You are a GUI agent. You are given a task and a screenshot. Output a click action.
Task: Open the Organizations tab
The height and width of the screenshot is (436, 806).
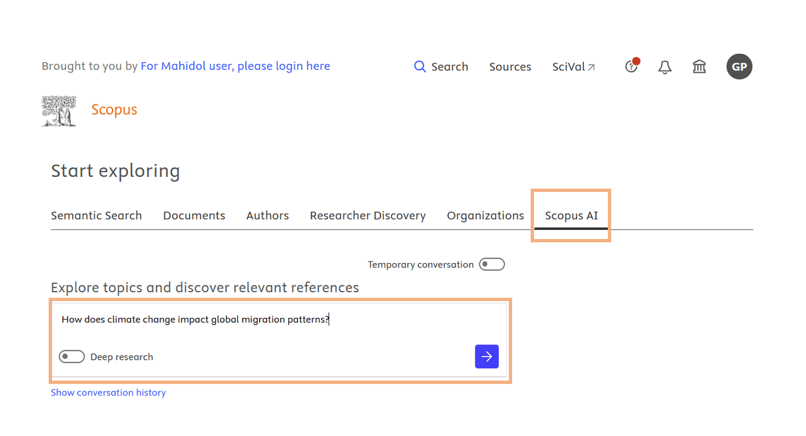point(485,215)
